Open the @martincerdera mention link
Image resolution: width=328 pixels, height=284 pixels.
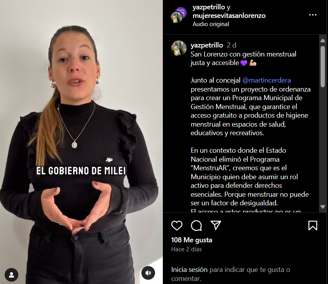click(266, 80)
